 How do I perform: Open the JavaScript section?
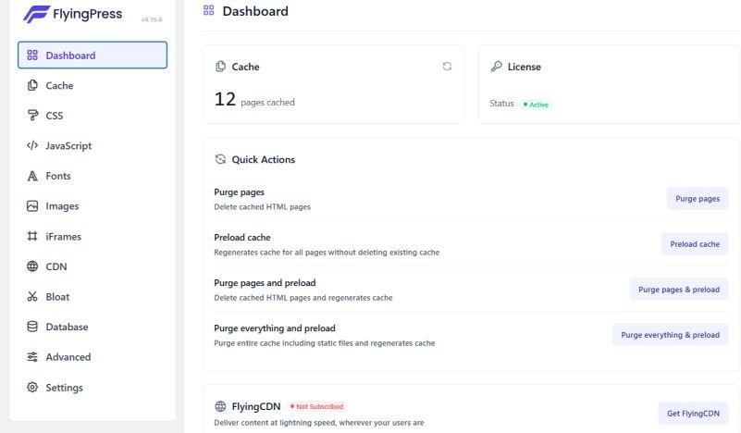(93, 145)
